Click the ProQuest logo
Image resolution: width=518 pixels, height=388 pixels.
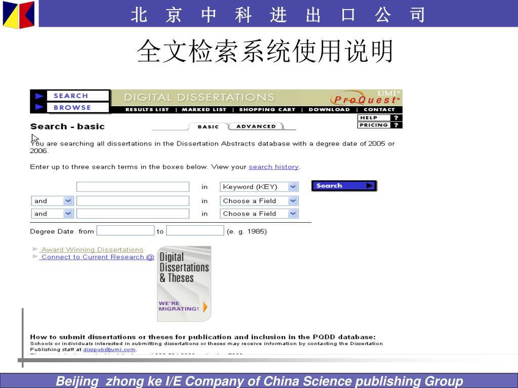365,99
